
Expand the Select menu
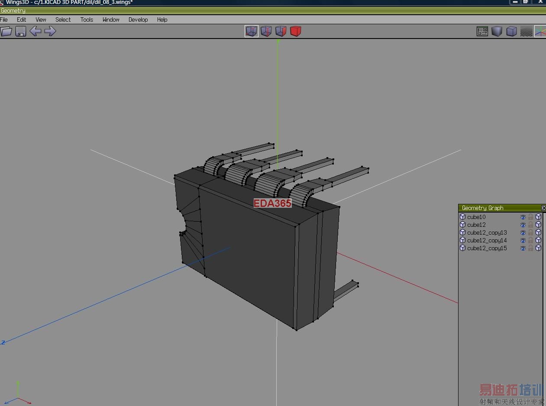[x=63, y=19]
